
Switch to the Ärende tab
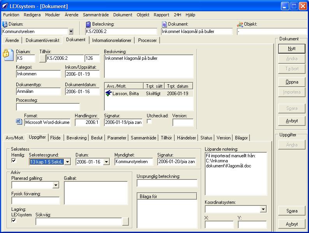(x=12, y=40)
